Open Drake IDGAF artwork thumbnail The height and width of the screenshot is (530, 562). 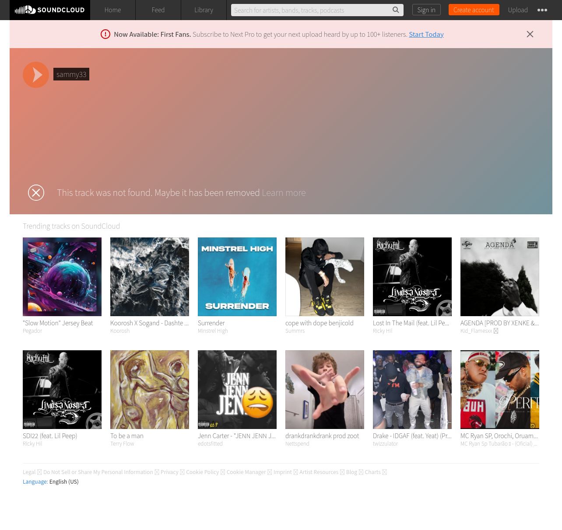click(x=412, y=390)
